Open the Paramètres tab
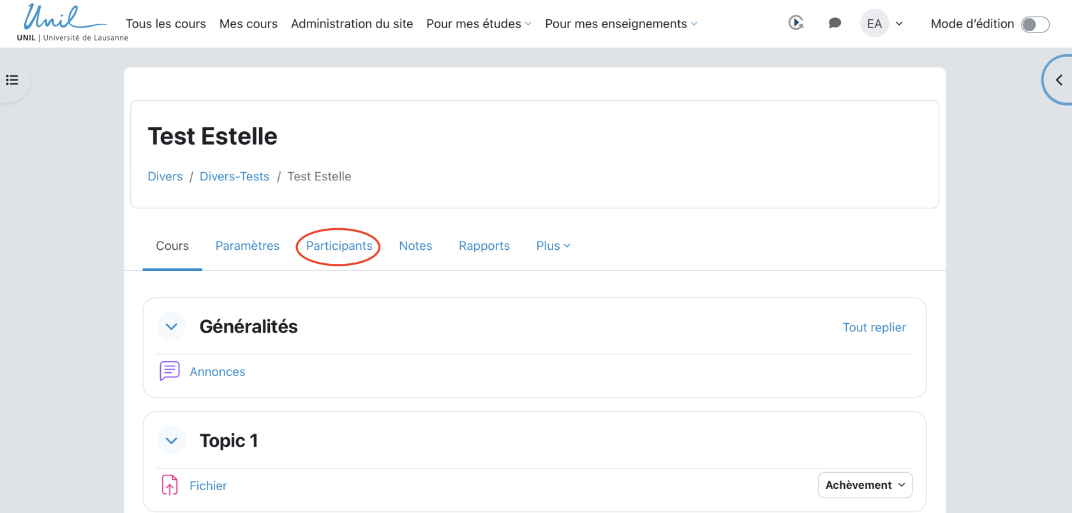Viewport: 1072px width, 513px height. pyautogui.click(x=247, y=246)
